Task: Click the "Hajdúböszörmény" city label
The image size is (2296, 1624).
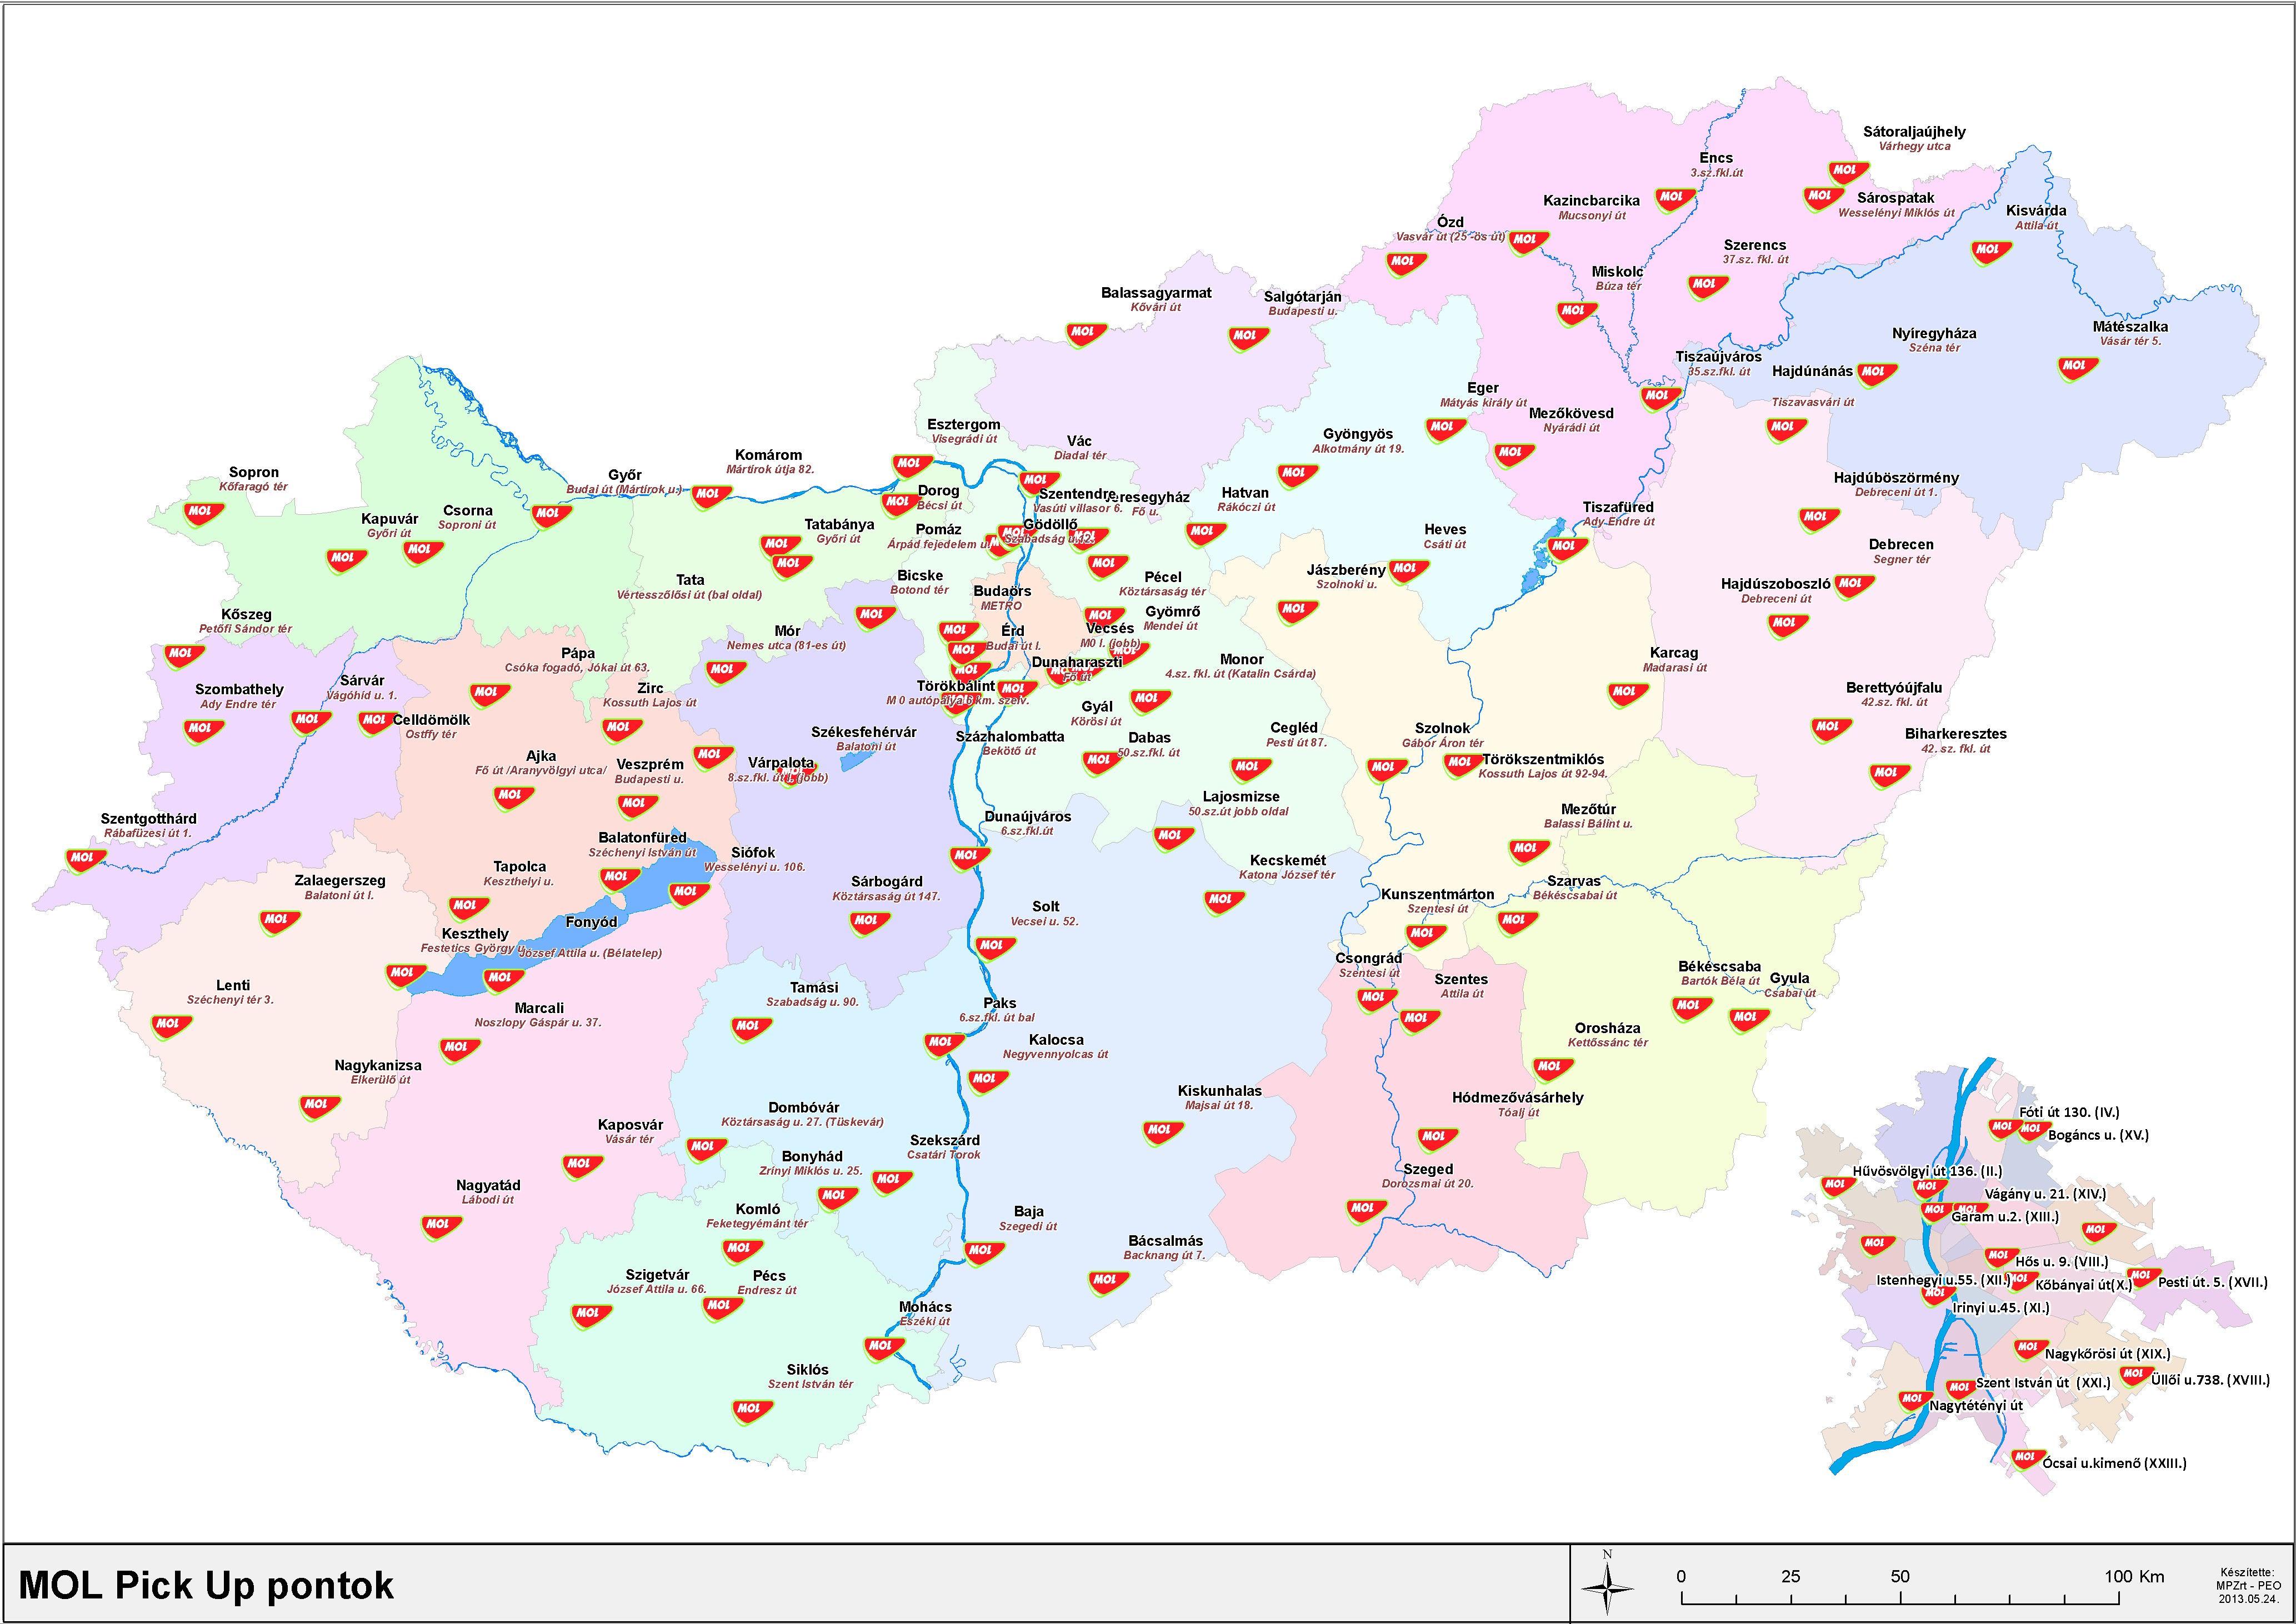Action: coord(1896,478)
